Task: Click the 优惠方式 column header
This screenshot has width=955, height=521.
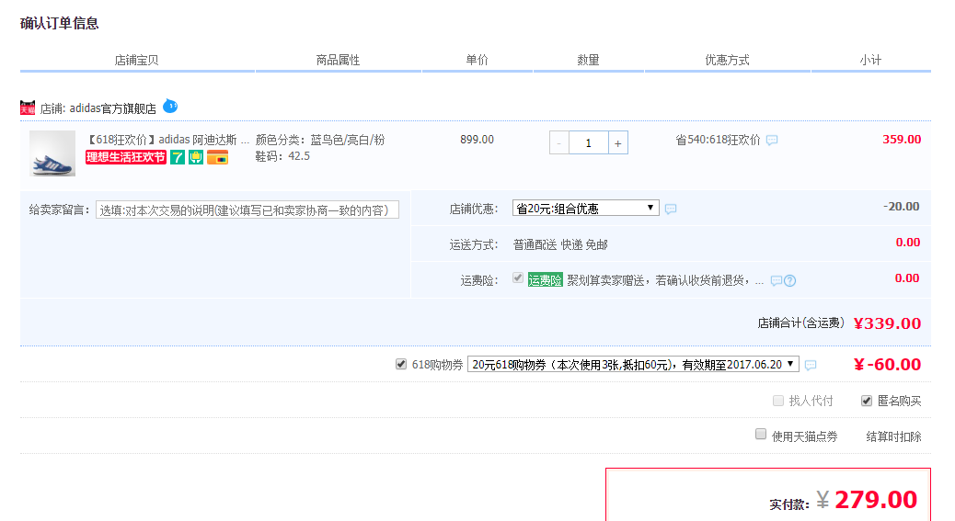Action: click(x=727, y=60)
